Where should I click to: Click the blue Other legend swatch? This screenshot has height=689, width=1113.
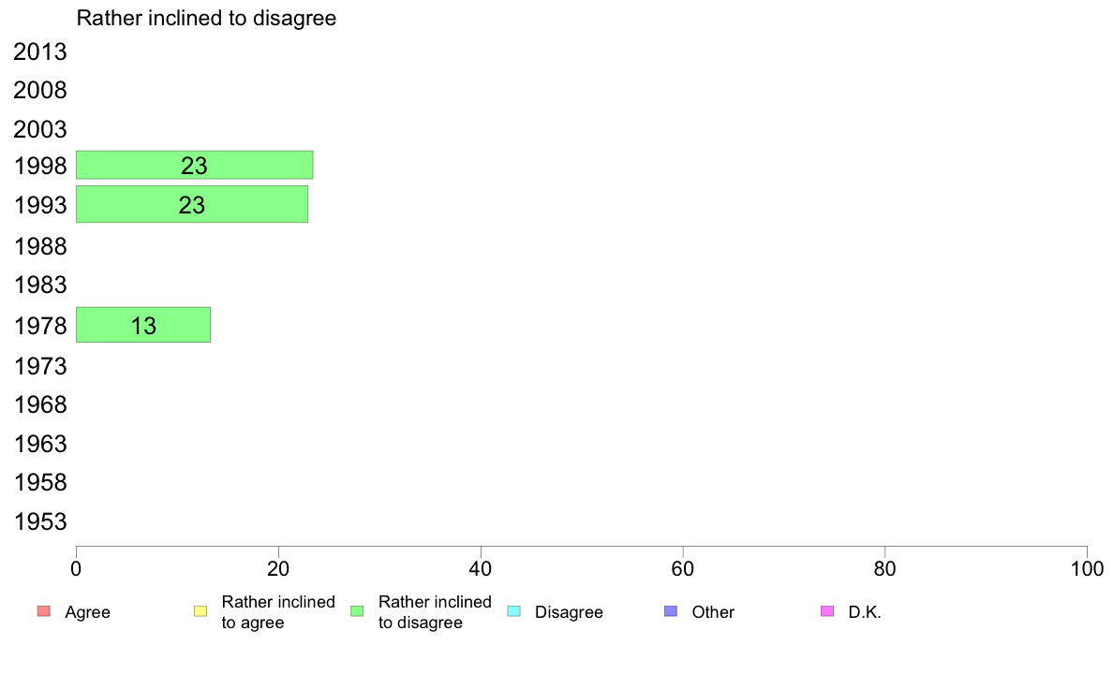pyautogui.click(x=671, y=611)
